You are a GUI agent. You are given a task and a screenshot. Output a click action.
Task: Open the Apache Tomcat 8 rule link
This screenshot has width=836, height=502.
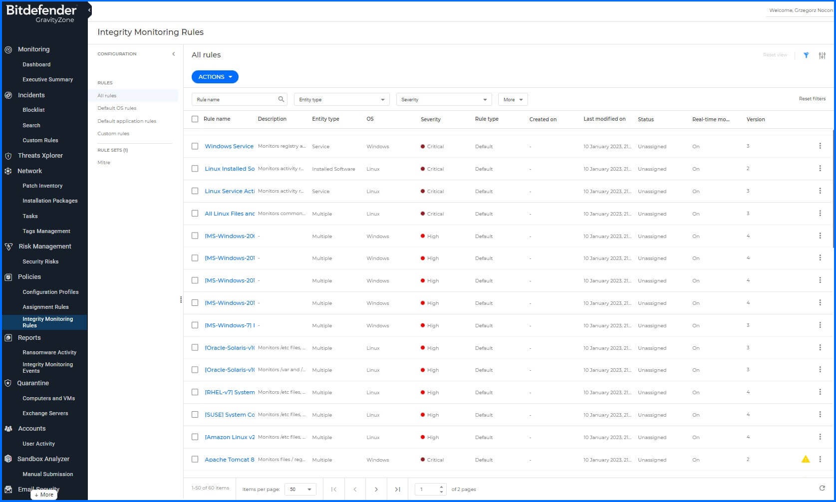230,460
